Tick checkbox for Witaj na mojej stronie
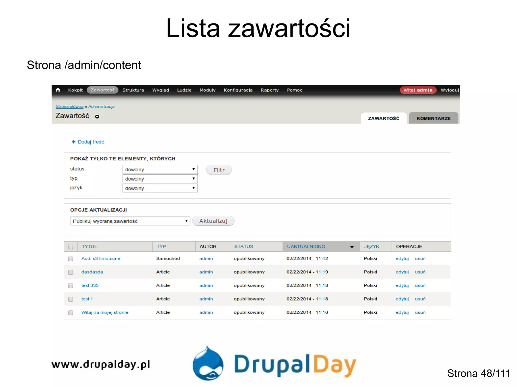Image resolution: width=517 pixels, height=387 pixels. pyautogui.click(x=71, y=313)
